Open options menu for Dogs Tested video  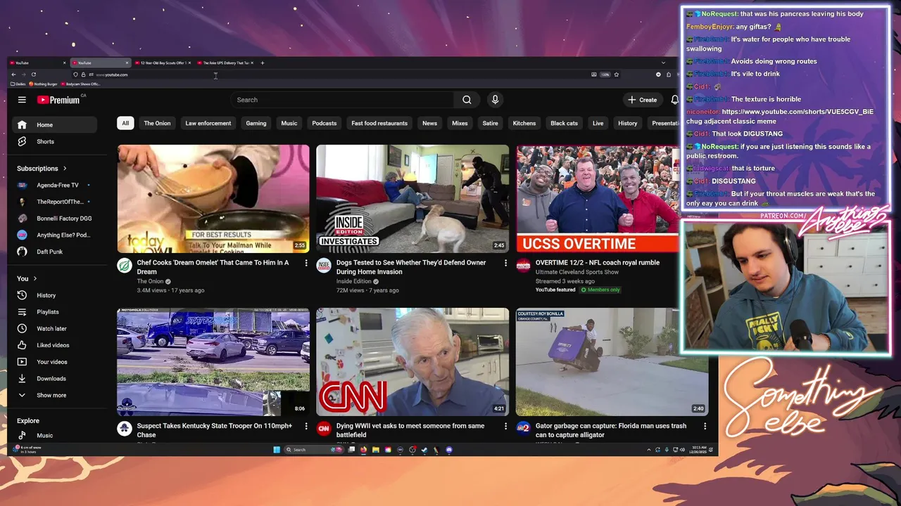[x=505, y=263]
